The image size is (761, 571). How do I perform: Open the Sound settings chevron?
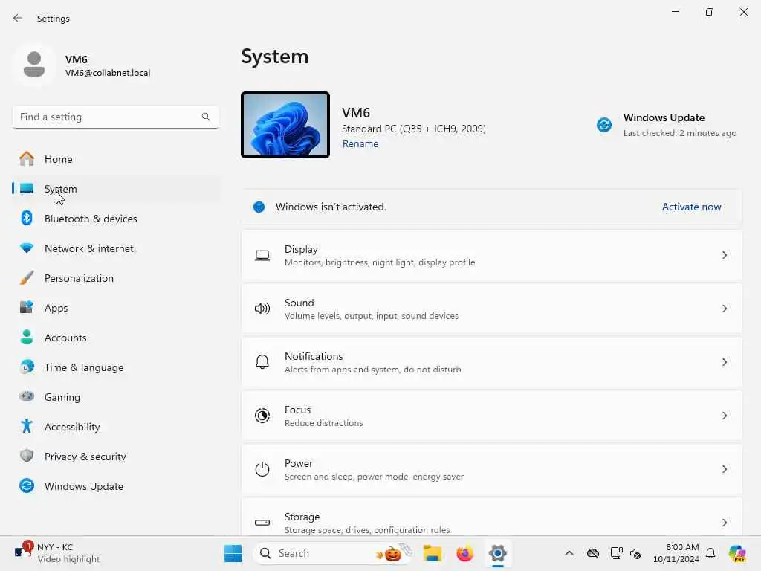pyautogui.click(x=724, y=309)
